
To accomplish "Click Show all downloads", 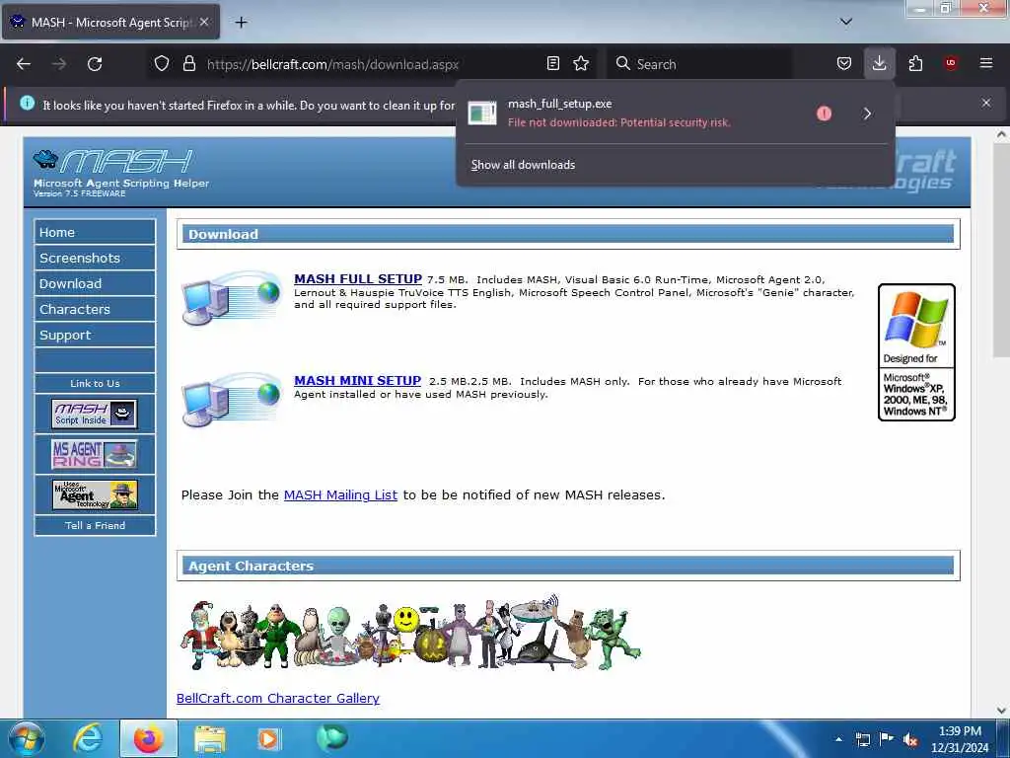I will pos(523,165).
